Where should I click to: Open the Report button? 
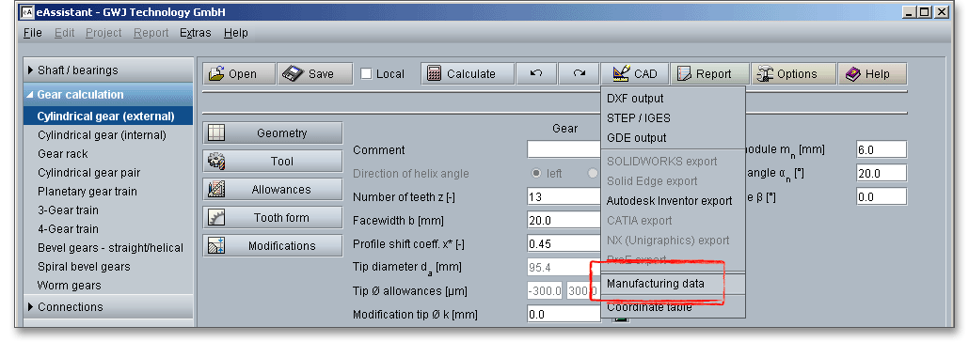tap(709, 73)
